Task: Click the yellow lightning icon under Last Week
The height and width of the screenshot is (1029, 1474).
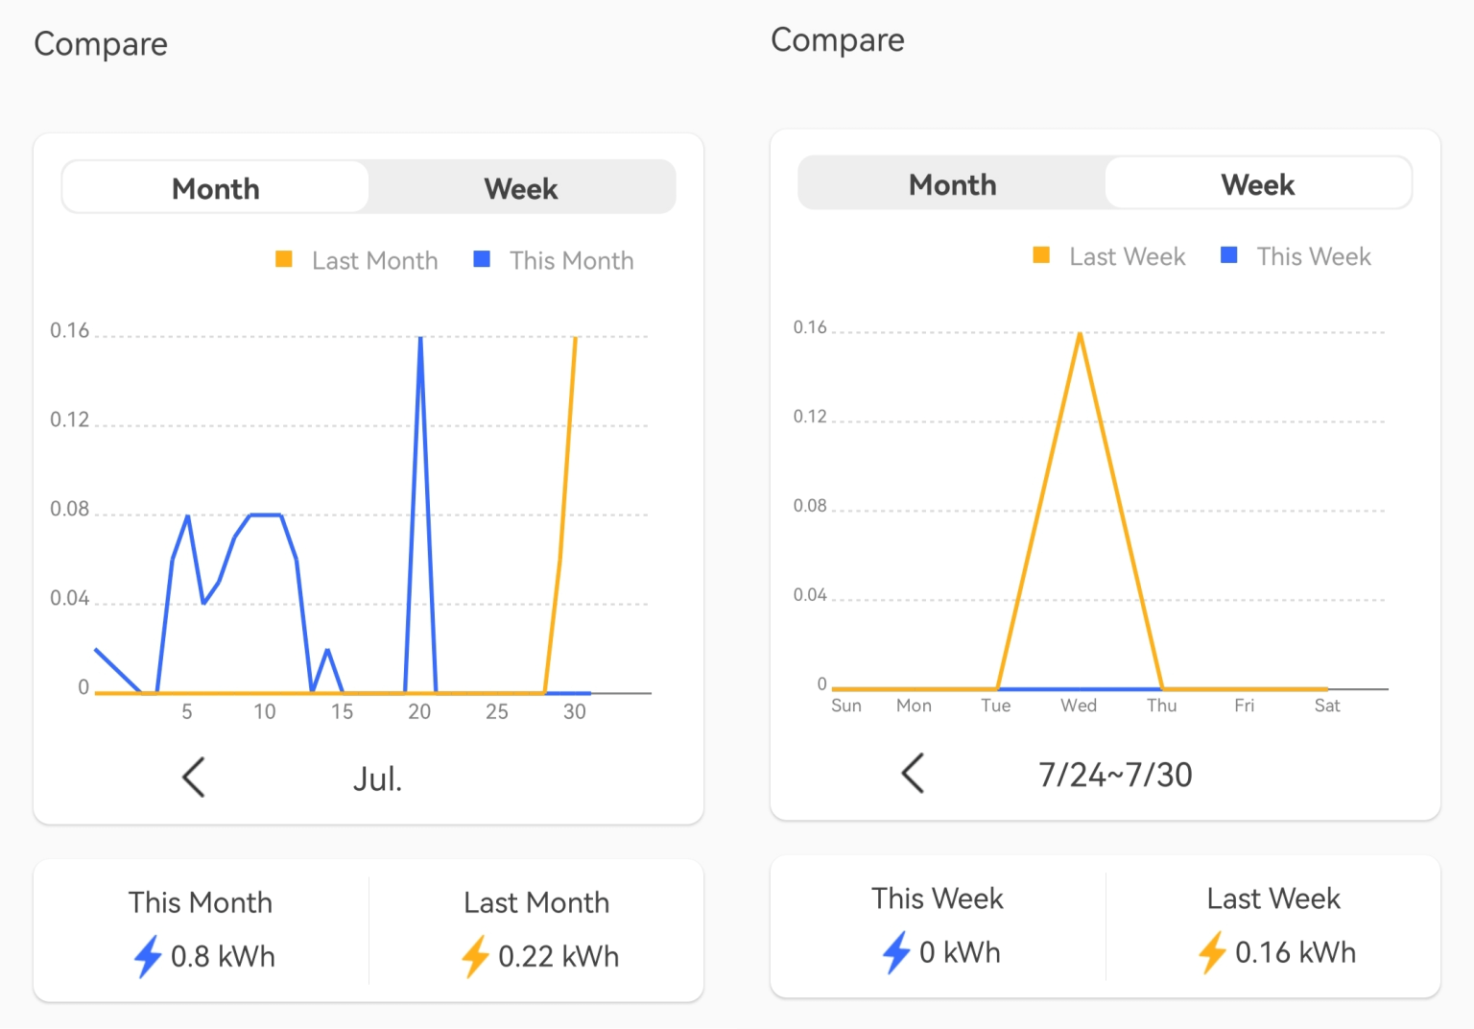Action: 1214,952
